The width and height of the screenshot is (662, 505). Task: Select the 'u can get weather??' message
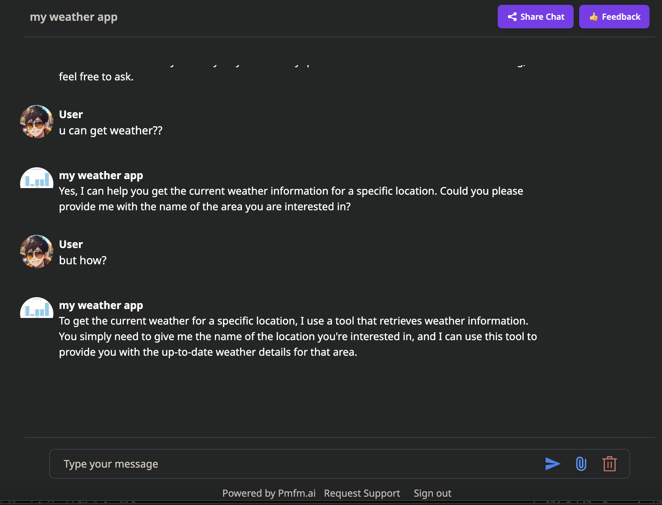[x=110, y=130]
